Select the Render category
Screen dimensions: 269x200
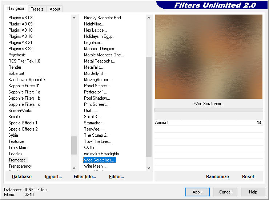(15, 67)
